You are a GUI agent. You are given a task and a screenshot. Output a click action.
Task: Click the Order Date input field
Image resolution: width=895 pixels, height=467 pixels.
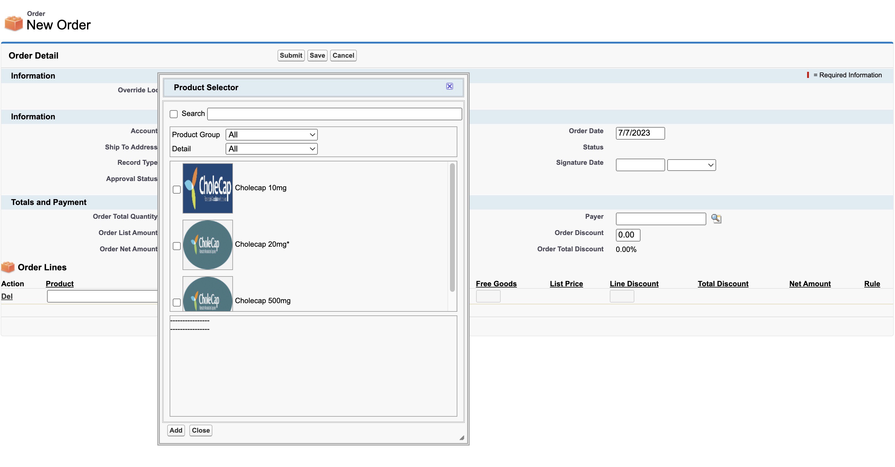(x=640, y=133)
